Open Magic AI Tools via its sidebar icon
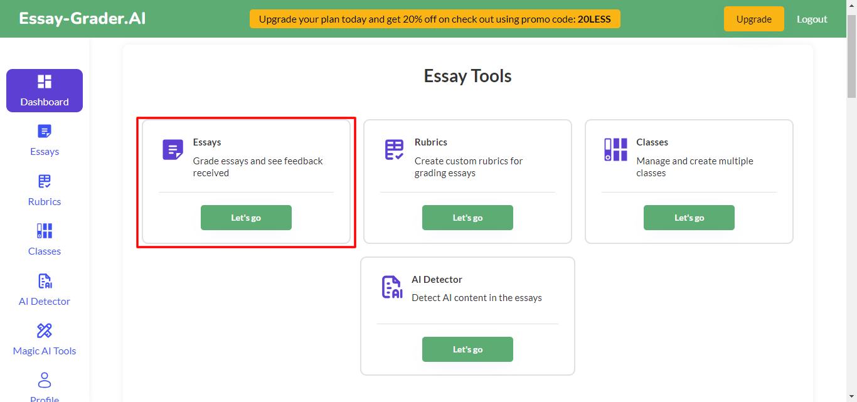 click(x=44, y=331)
